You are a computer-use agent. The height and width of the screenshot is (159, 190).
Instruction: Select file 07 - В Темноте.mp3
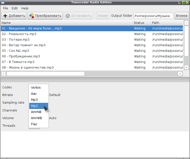[x=92, y=62]
